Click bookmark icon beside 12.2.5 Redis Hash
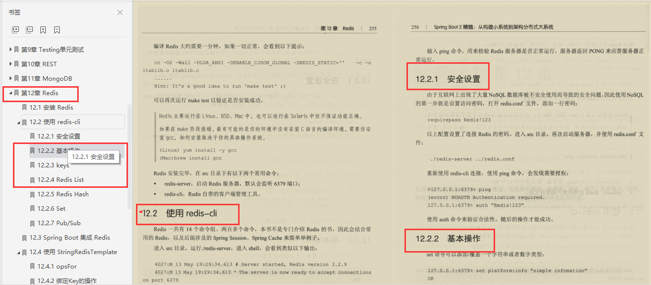651x285 pixels. click(32, 194)
